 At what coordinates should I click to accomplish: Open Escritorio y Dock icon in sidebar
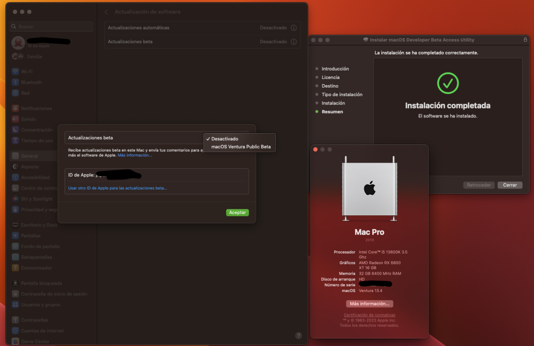pyautogui.click(x=15, y=225)
